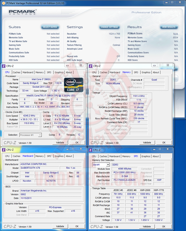This screenshot has height=231, width=186.
Task: Open CPU tab in top-right Memory CPU-Z window
Action: tap(94, 72)
